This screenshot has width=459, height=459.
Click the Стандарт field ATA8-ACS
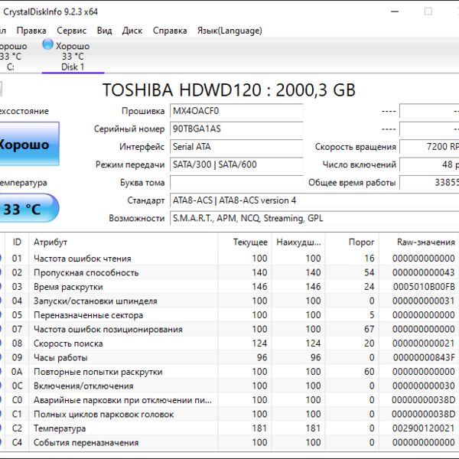tap(314, 200)
